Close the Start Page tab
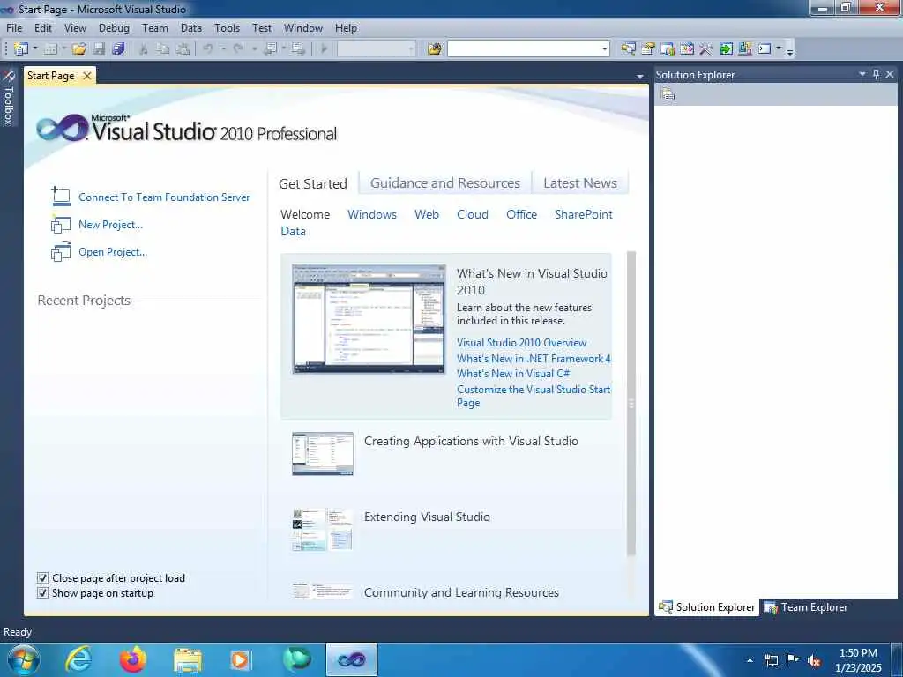 pyautogui.click(x=87, y=76)
